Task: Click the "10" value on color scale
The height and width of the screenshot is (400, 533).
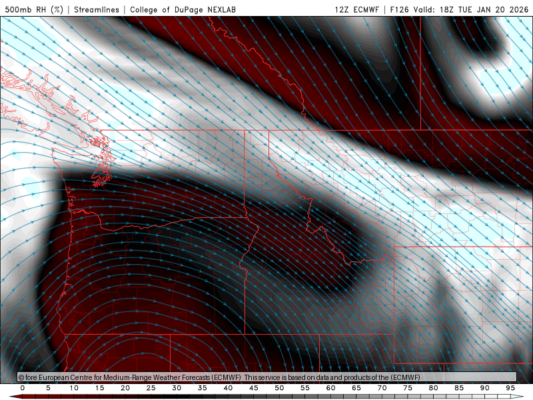Action: click(74, 388)
